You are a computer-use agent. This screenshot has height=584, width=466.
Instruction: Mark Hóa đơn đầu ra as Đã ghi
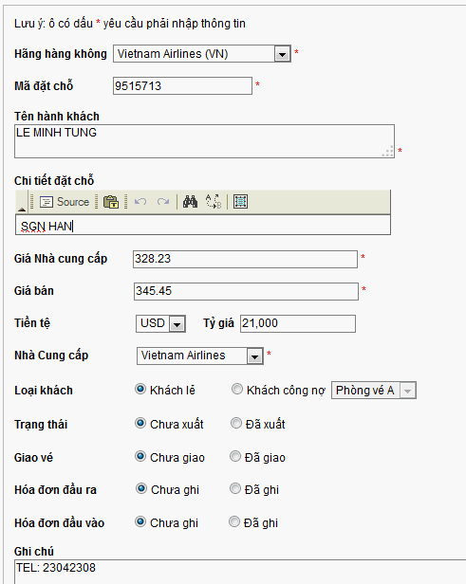tap(235, 488)
